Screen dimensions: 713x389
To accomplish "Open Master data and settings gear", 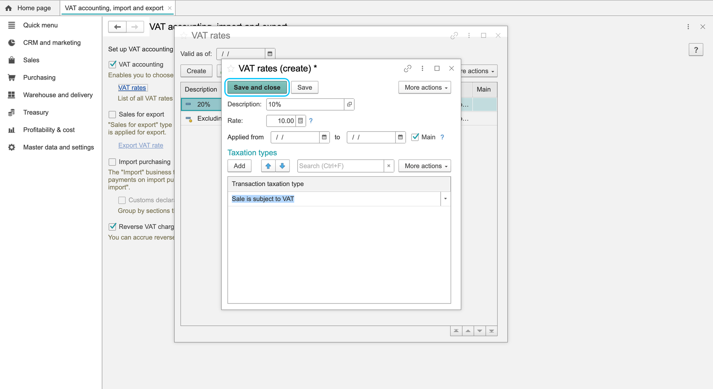I will click(x=12, y=147).
